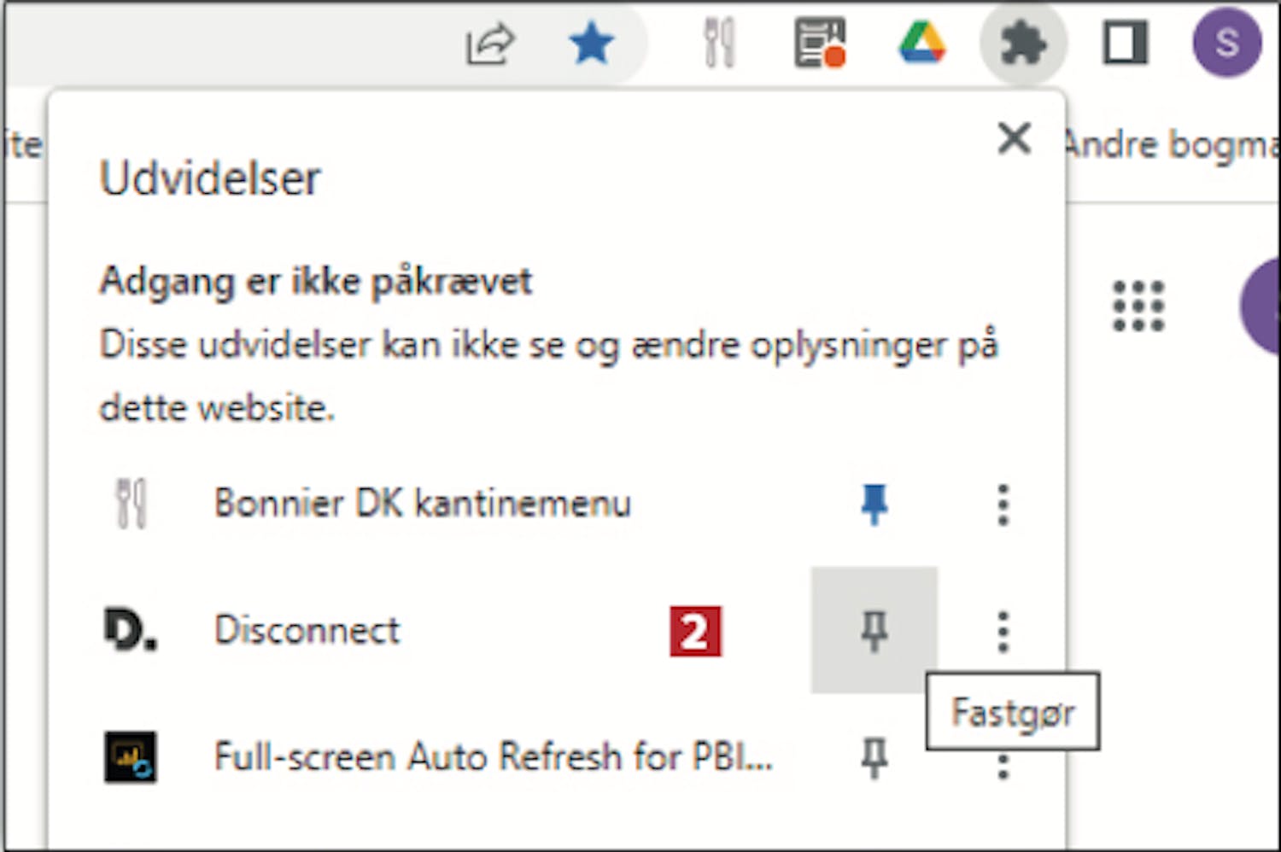Viewport: 1281px width, 852px height.
Task: Open more options for Bonnier DK kantinemenu
Action: [1003, 505]
